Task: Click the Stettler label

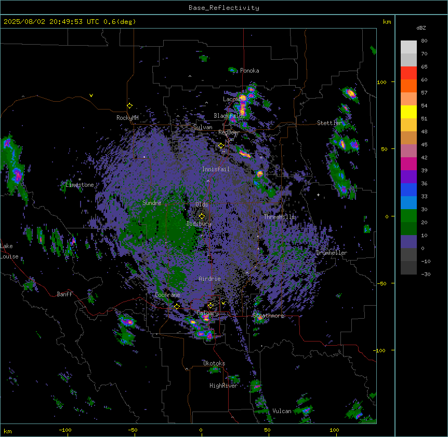Action: 330,123
